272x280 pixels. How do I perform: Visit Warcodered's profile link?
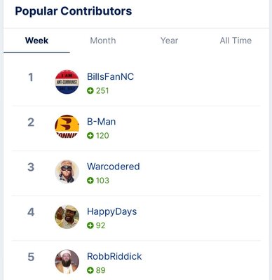pos(114,167)
